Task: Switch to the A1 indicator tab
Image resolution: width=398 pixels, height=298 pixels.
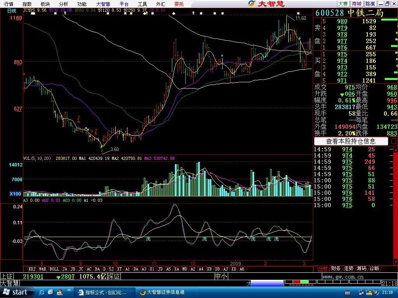Action: [x=127, y=269]
